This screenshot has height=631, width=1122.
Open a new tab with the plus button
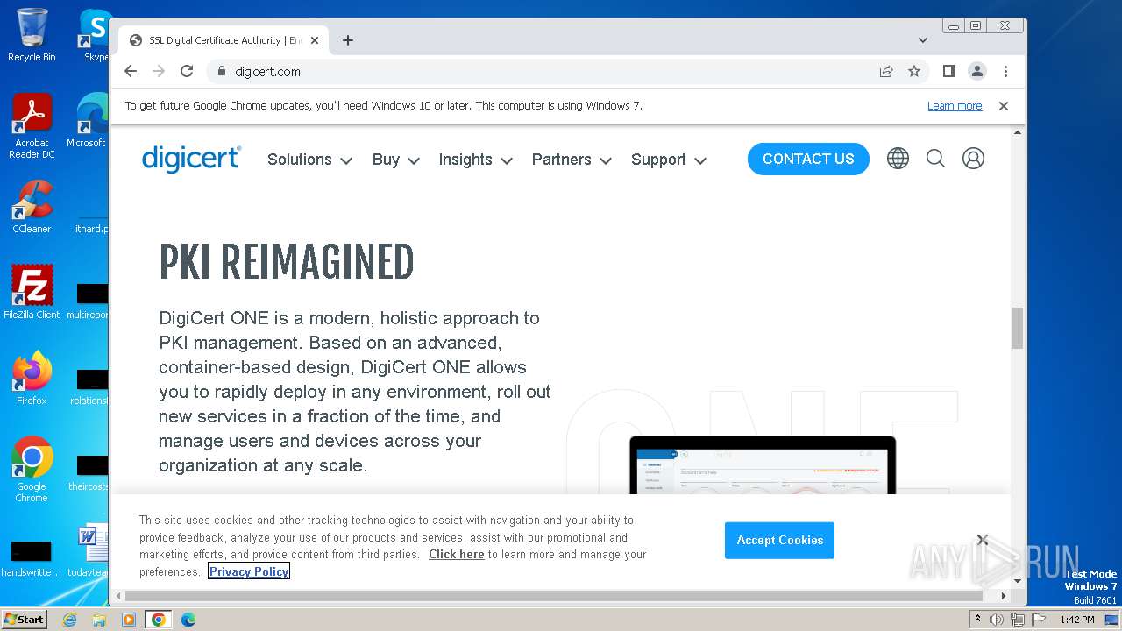tap(348, 40)
